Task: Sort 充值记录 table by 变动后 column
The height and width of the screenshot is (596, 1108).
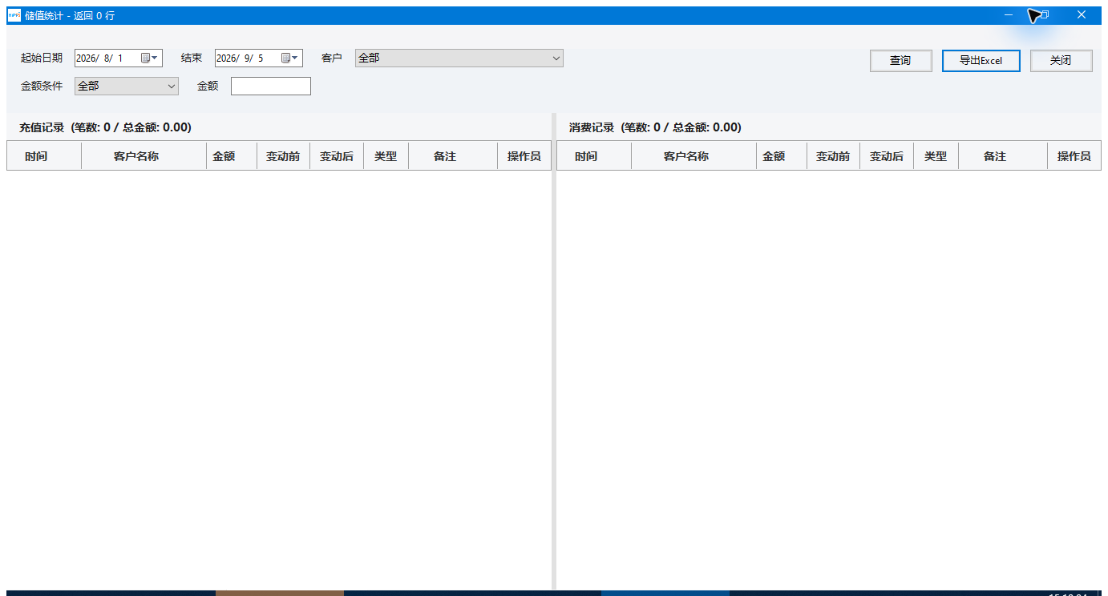Action: coord(337,156)
